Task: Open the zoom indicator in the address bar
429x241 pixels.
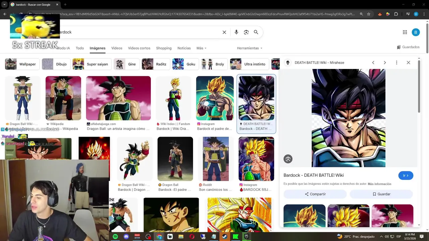Action: (361, 14)
